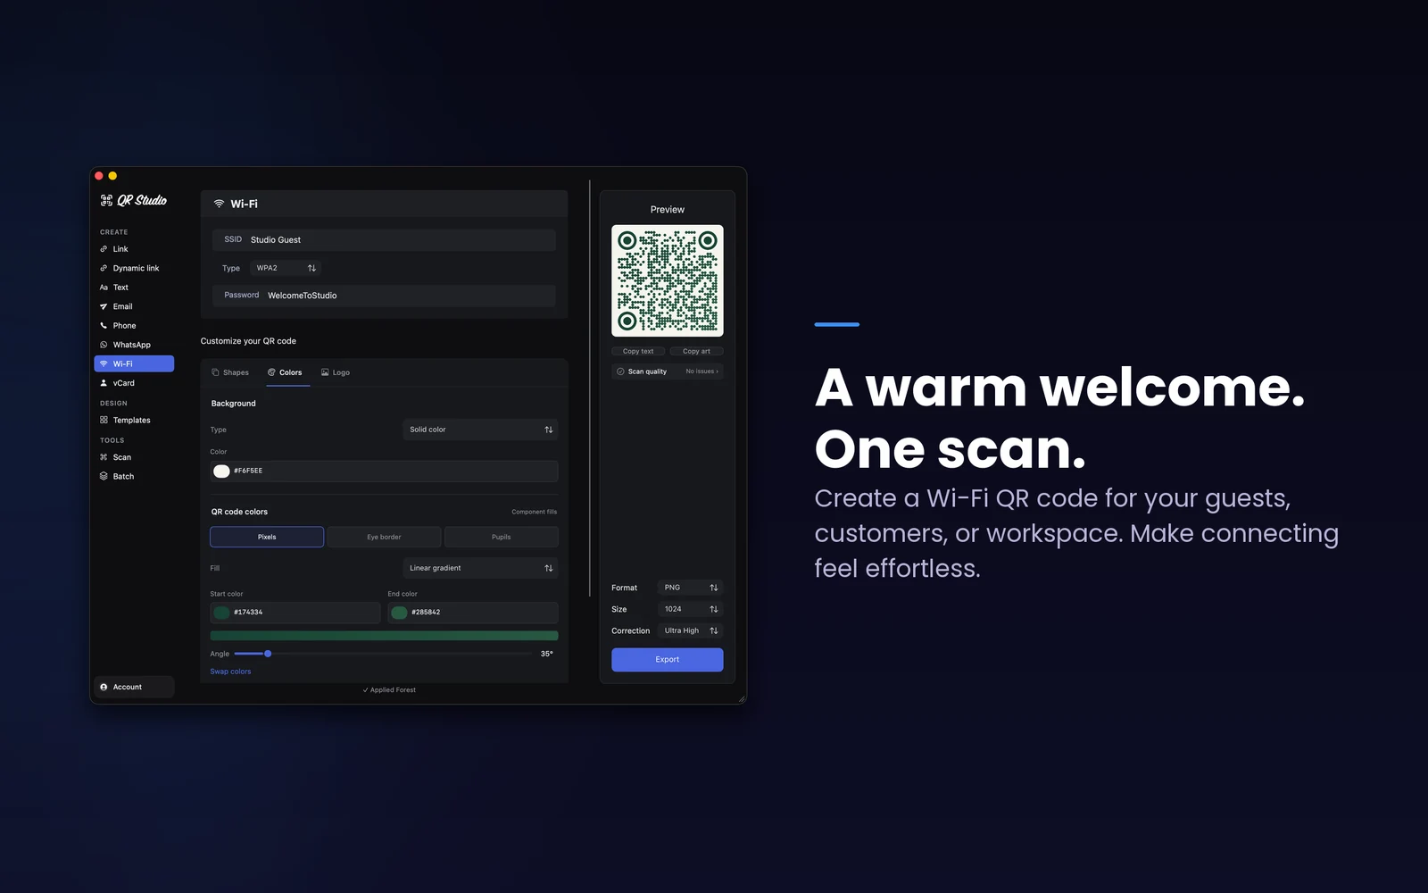Switch to the Shapes tab
The height and width of the screenshot is (893, 1428).
coord(230,372)
